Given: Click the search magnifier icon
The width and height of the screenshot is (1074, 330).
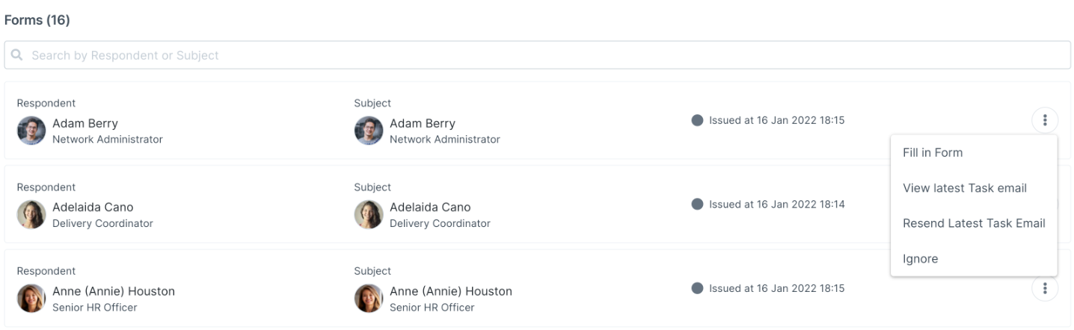Looking at the screenshot, I should [16, 55].
